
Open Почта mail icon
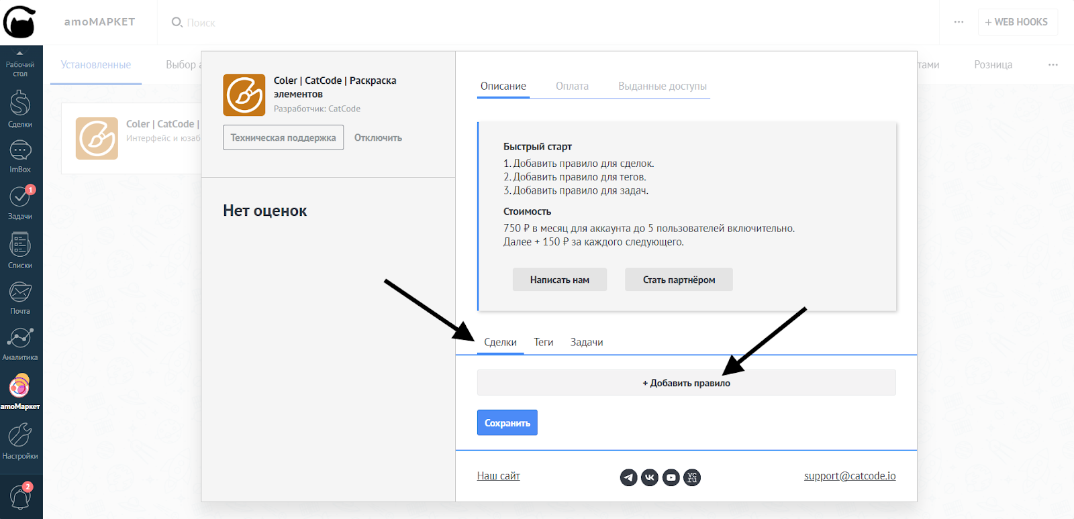[20, 296]
